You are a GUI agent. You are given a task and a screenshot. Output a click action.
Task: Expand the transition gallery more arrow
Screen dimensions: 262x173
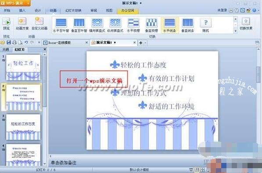tap(236, 31)
